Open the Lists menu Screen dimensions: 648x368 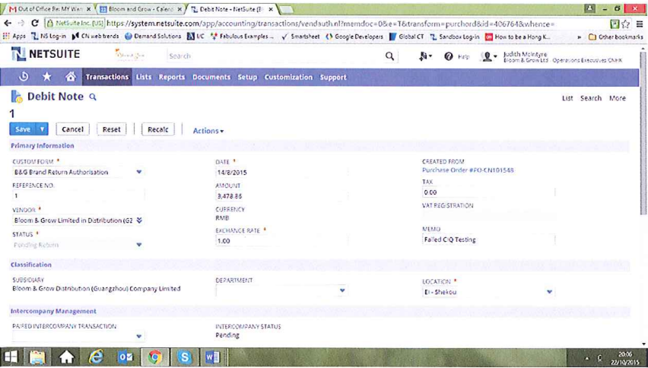click(144, 77)
